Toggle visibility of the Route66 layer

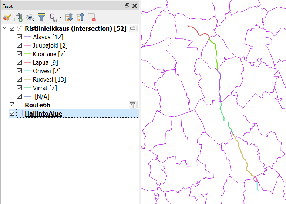12,105
